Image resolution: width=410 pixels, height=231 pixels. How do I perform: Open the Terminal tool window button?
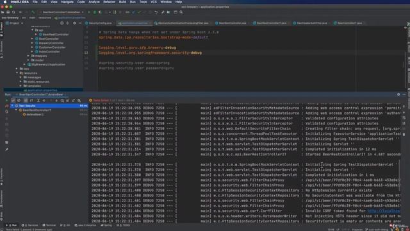[x=49, y=225]
